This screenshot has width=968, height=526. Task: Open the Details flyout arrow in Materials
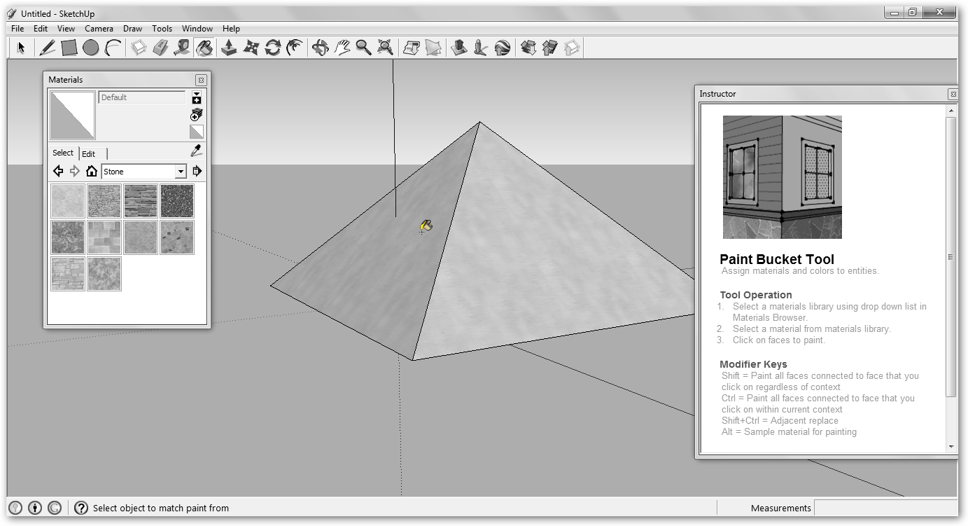point(197,172)
